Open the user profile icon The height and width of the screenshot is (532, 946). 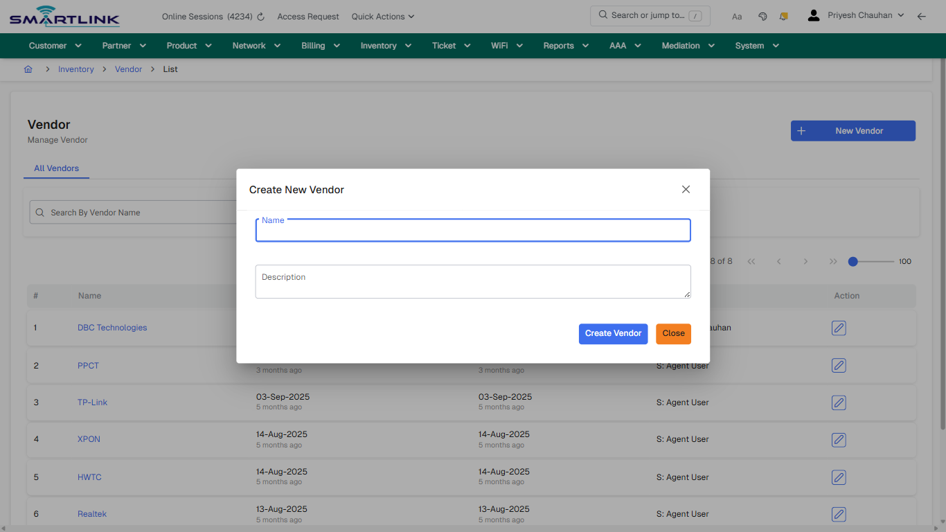(x=813, y=15)
